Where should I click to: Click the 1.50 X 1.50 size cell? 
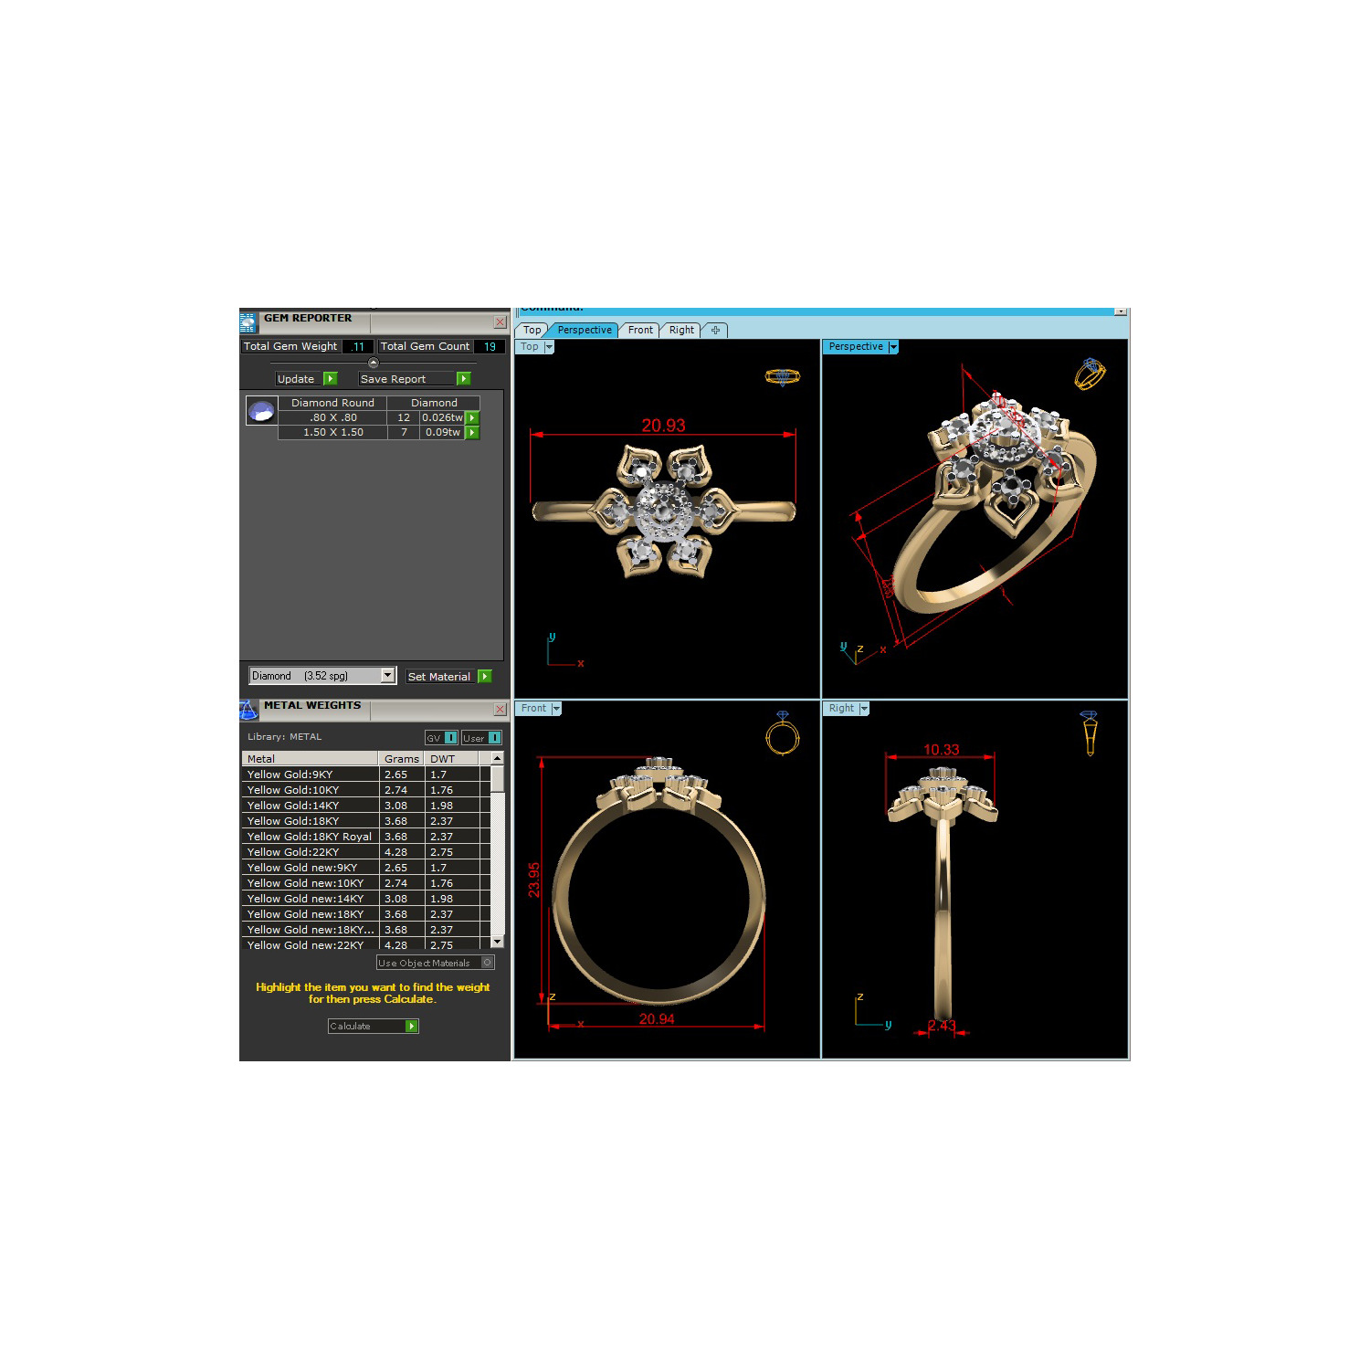[332, 432]
